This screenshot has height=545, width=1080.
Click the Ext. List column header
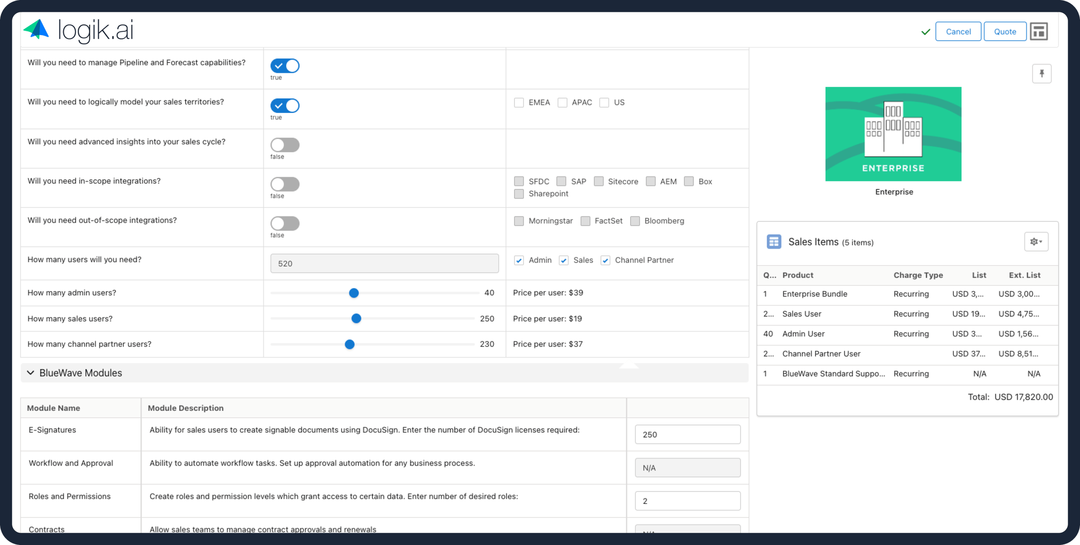pos(1024,275)
